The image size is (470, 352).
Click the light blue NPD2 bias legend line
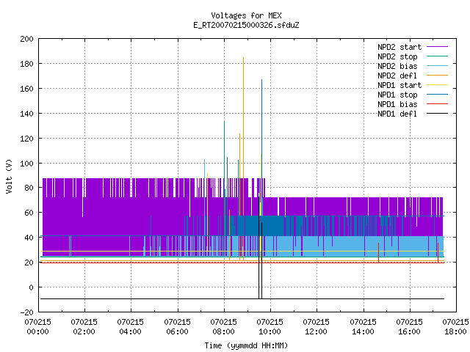(437, 66)
